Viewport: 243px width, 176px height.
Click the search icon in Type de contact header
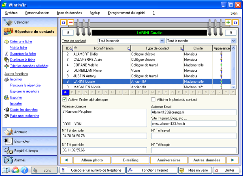pos(181,49)
